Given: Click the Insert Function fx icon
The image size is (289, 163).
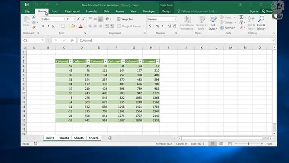Looking at the screenshot, I should click(x=72, y=40).
